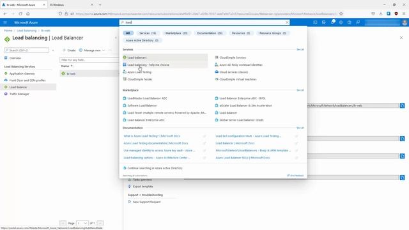Open CloudSimple Virtual Machines result
The image size is (409, 230).
[x=238, y=79]
